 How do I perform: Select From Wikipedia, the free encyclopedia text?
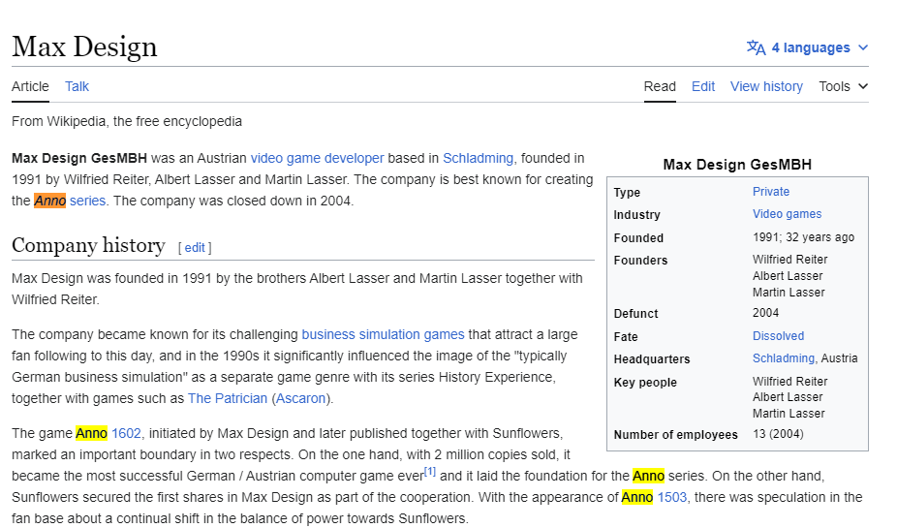coord(127,121)
